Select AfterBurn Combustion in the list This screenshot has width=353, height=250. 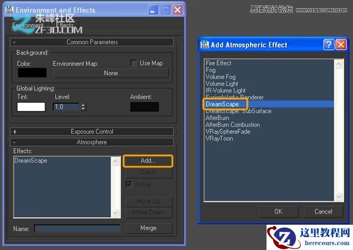tap(233, 124)
